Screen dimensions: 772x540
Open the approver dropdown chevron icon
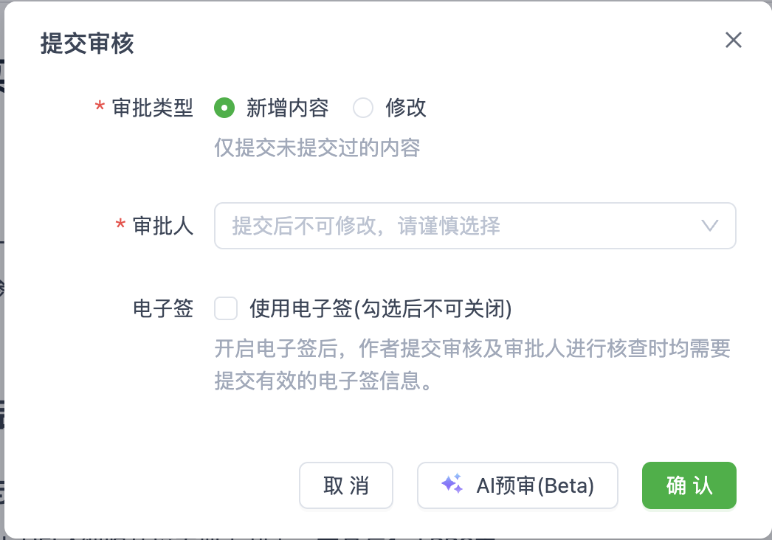[x=709, y=226]
